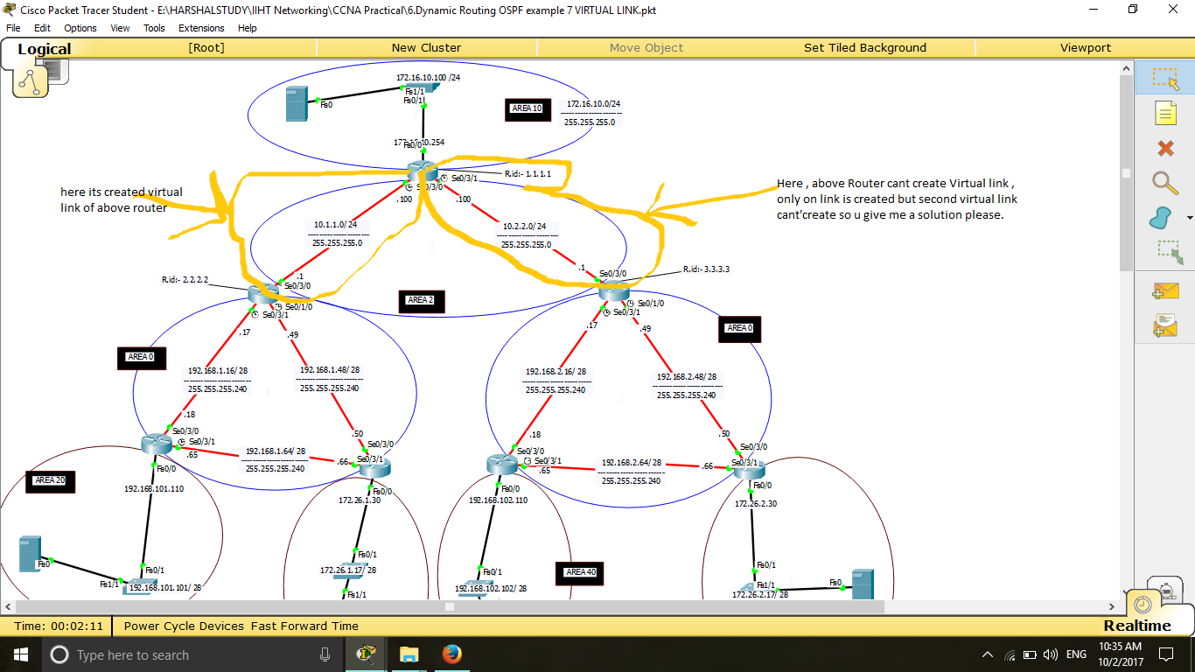This screenshot has width=1195, height=672.
Task: Open the ENG language selector
Action: point(1074,654)
